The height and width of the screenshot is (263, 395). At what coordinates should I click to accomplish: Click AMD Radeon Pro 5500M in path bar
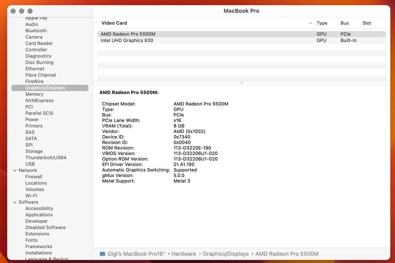click(x=287, y=254)
